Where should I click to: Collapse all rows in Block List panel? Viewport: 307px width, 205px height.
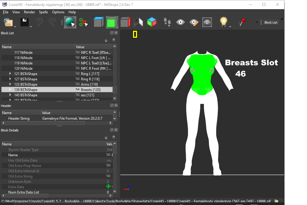click(114, 40)
